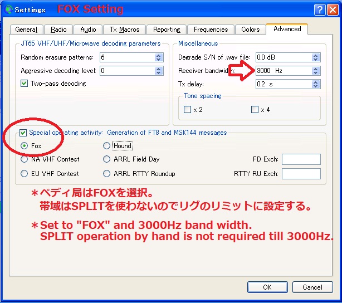Switch to the Reporting tab

[x=167, y=30]
